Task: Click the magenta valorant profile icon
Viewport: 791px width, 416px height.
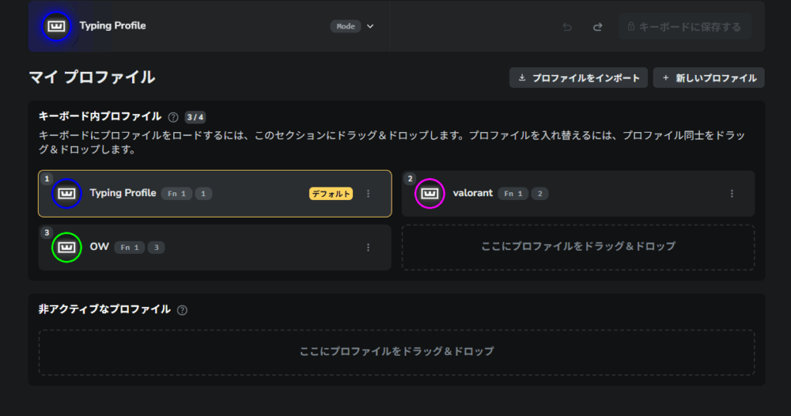Action: (429, 194)
